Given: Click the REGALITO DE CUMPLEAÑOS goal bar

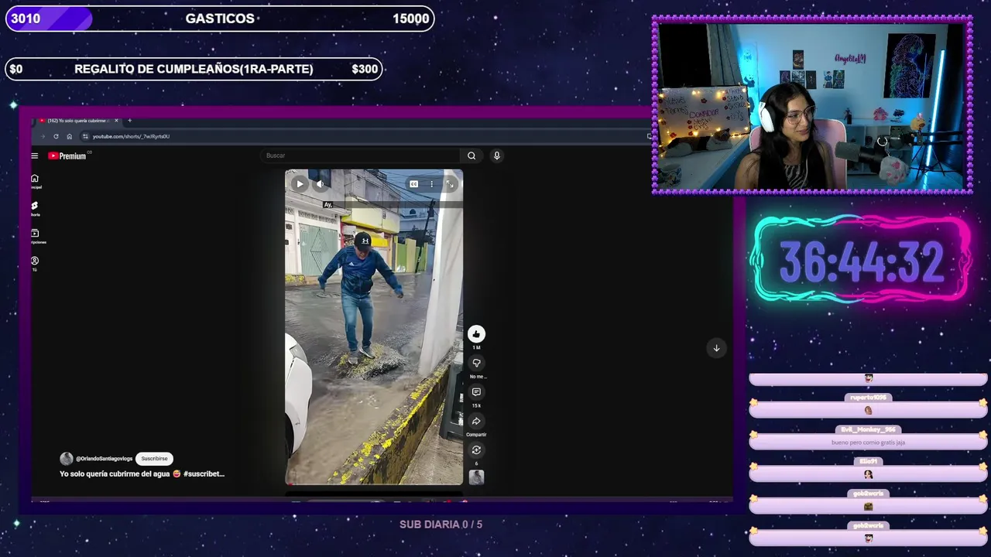Looking at the screenshot, I should (x=194, y=69).
